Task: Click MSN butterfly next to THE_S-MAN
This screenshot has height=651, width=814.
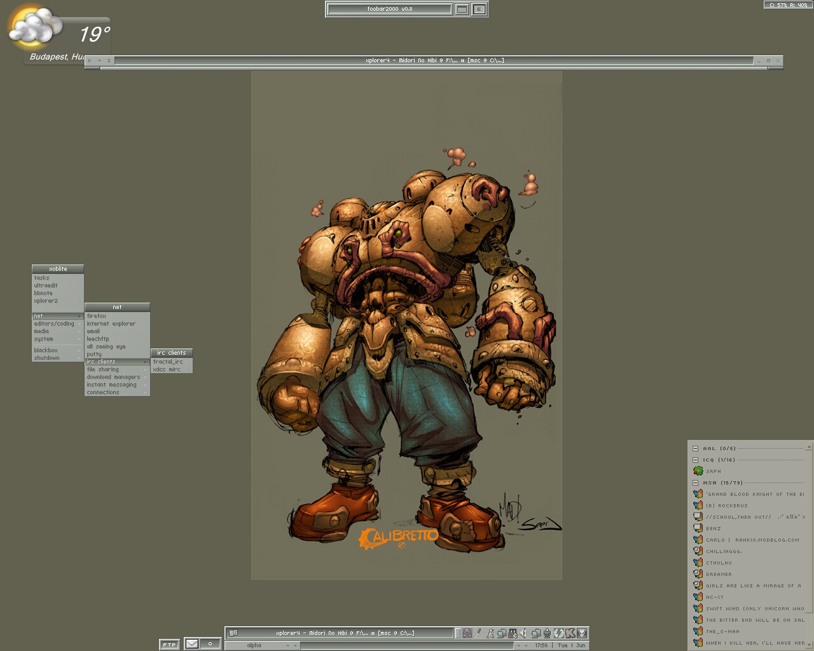Action: coord(698,631)
